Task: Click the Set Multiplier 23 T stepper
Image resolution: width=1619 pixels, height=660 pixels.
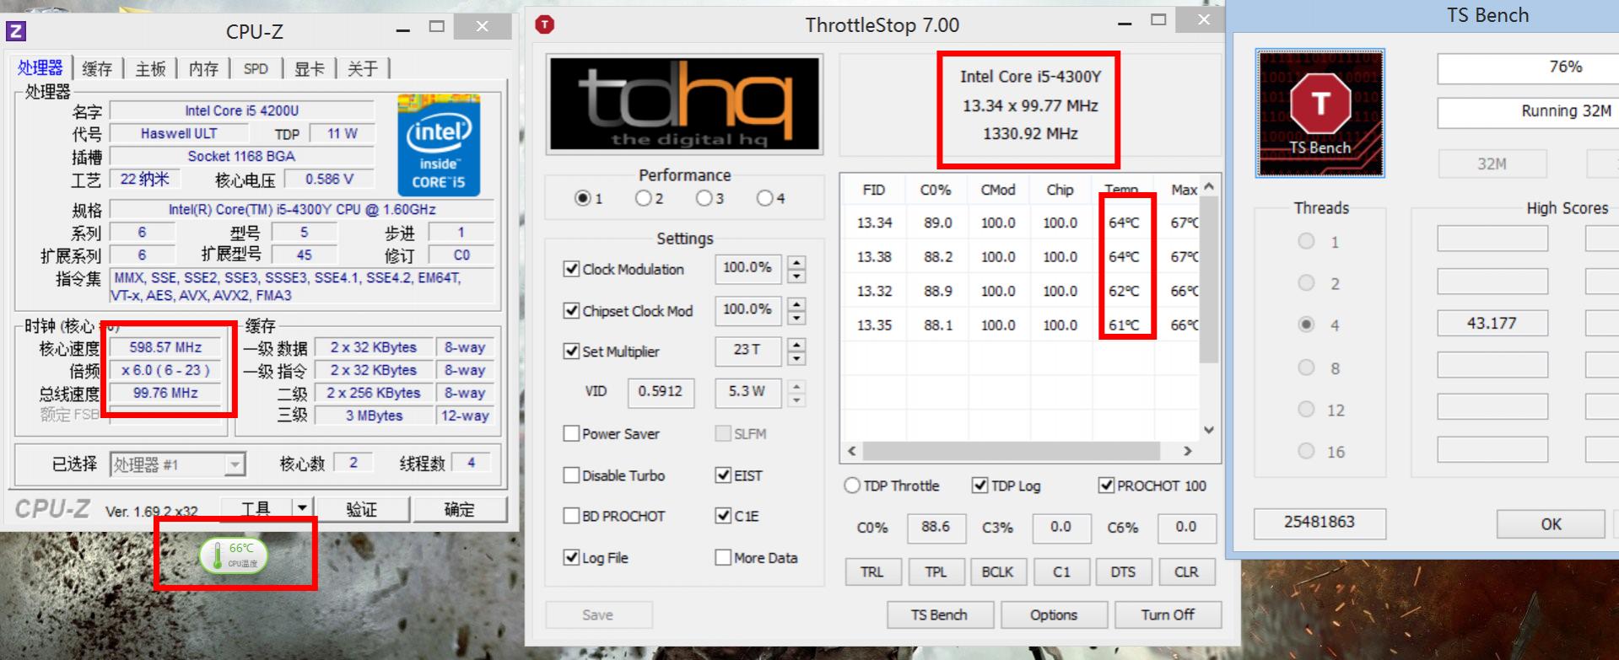Action: tap(796, 351)
